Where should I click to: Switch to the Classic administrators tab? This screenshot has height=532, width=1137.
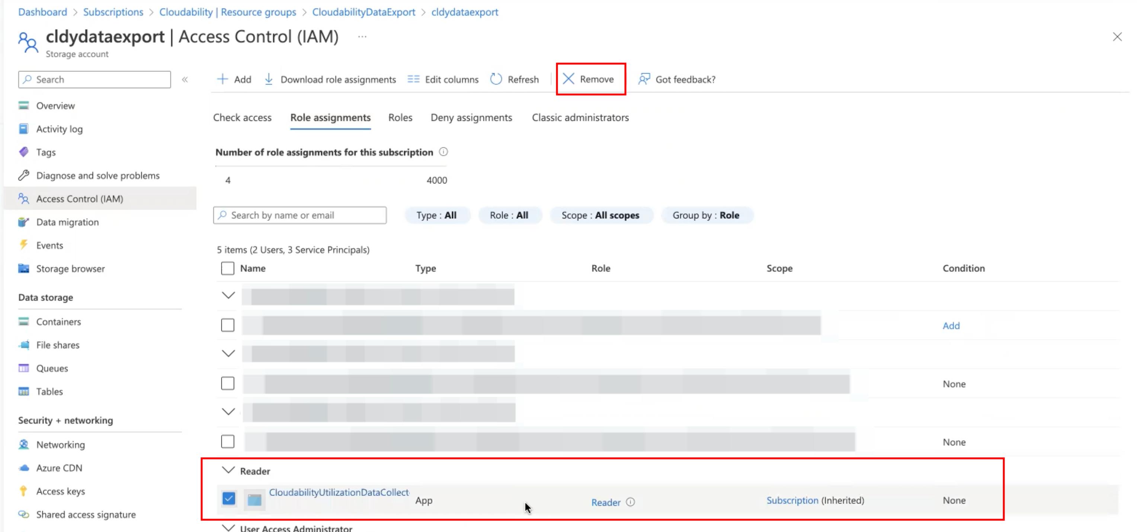tap(580, 118)
